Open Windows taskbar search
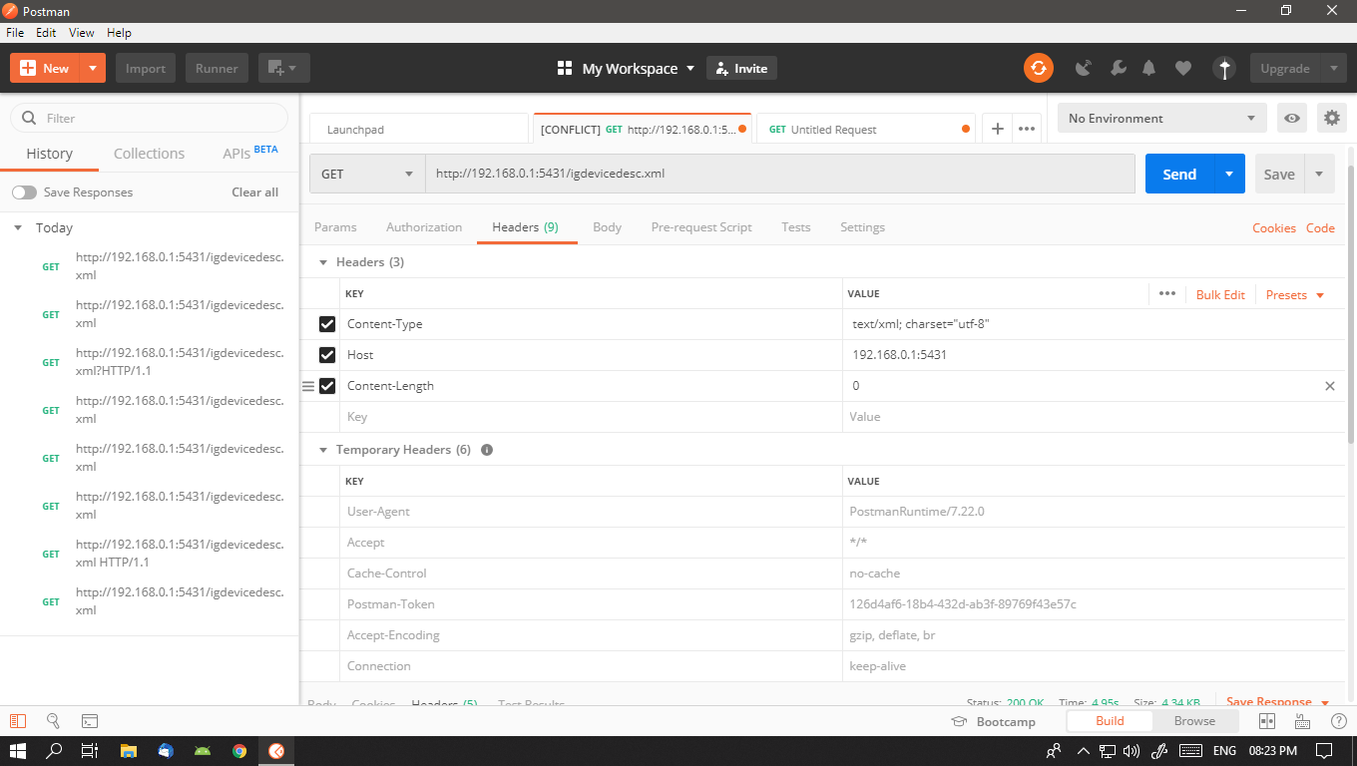 (x=55, y=751)
